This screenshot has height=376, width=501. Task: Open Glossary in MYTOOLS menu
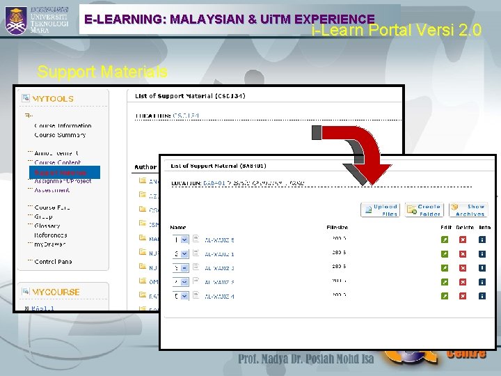click(47, 226)
